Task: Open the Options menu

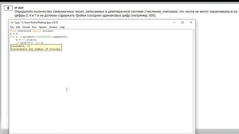Action: tap(43, 27)
